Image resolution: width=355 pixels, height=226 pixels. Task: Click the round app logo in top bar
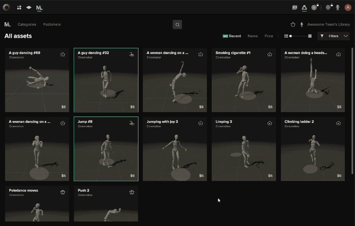6,8
